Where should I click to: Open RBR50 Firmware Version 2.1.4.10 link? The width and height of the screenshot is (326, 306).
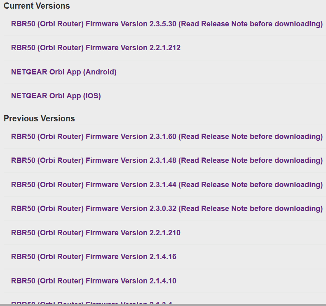(94, 281)
